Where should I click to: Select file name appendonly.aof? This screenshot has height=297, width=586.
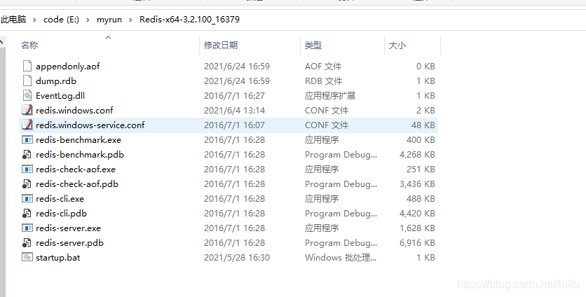pos(68,66)
